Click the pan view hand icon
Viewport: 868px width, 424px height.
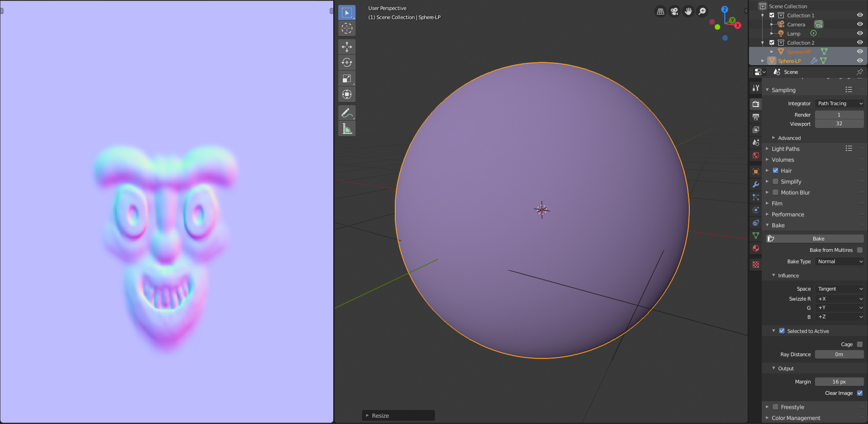688,11
